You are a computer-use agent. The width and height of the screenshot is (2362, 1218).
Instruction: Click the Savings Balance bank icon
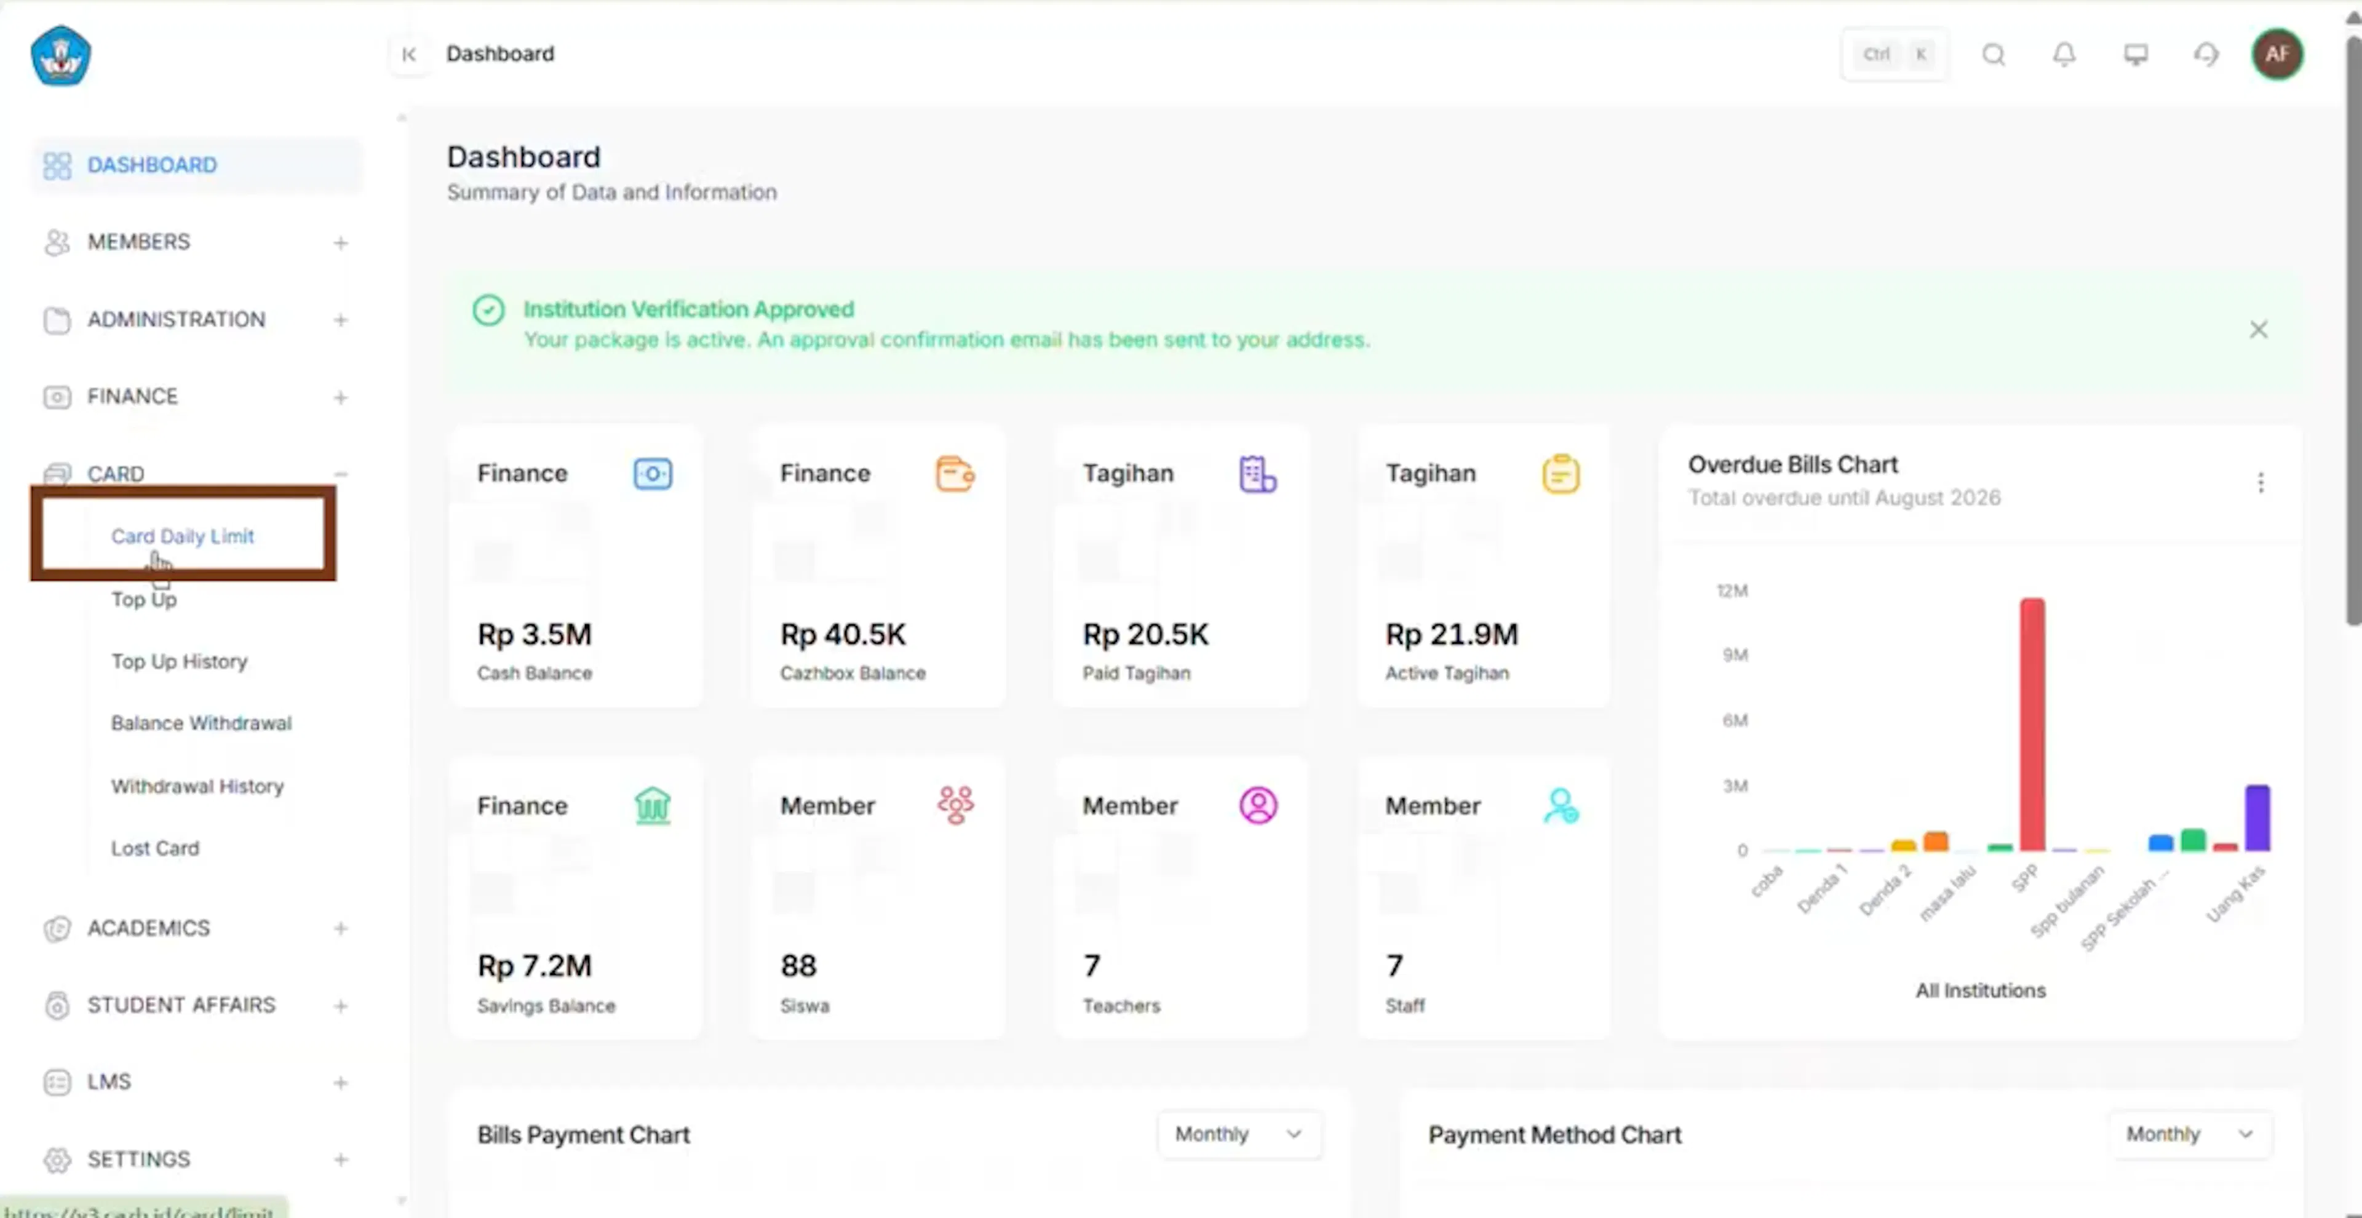click(653, 806)
